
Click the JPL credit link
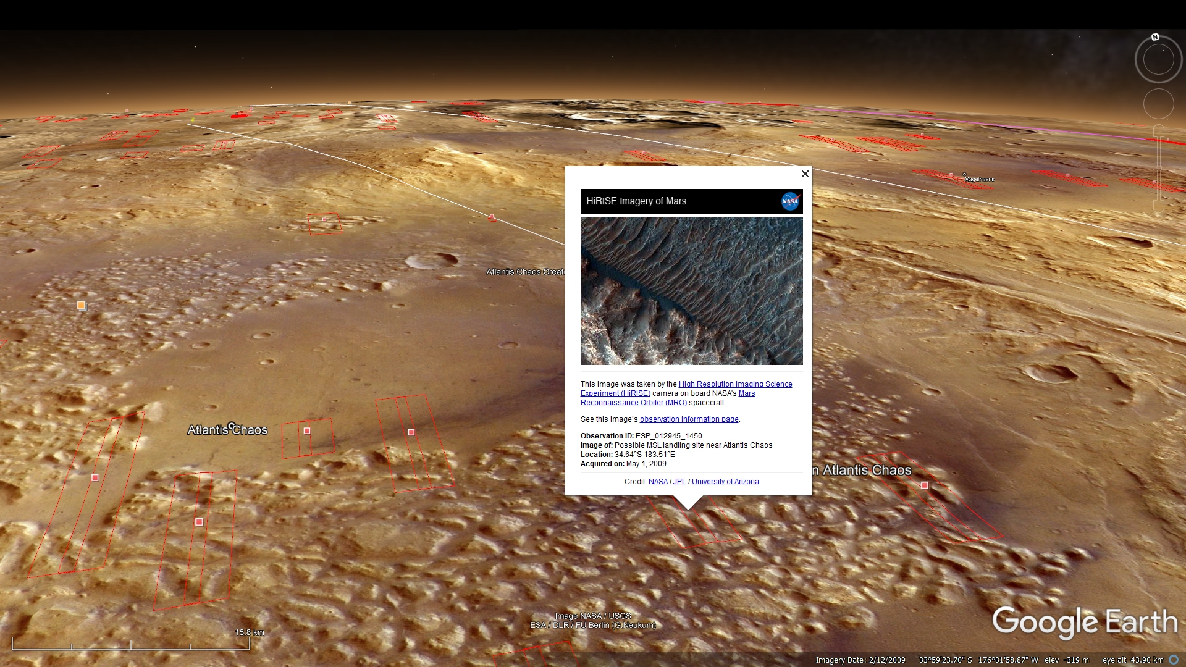tap(679, 482)
